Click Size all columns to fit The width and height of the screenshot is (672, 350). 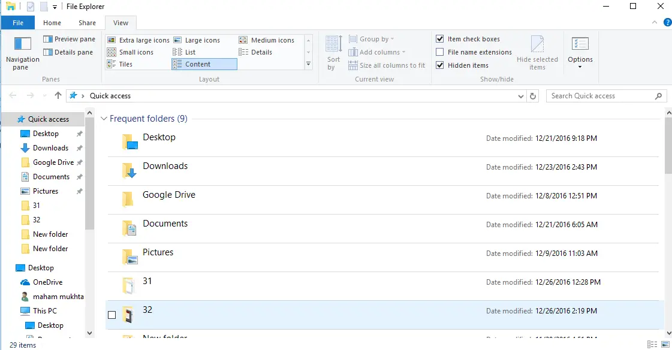(x=387, y=65)
